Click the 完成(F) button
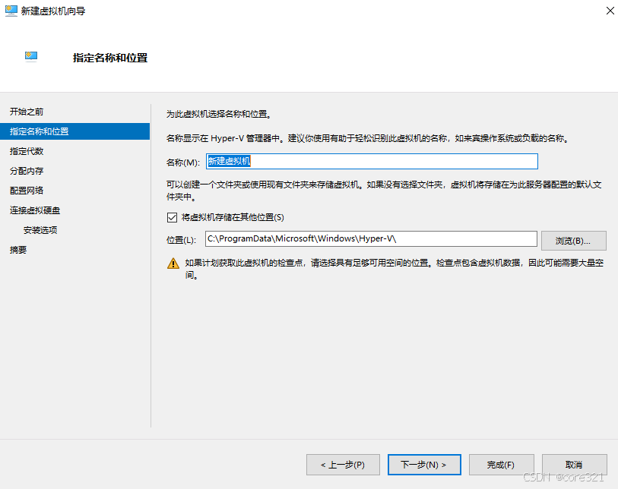 (501, 465)
